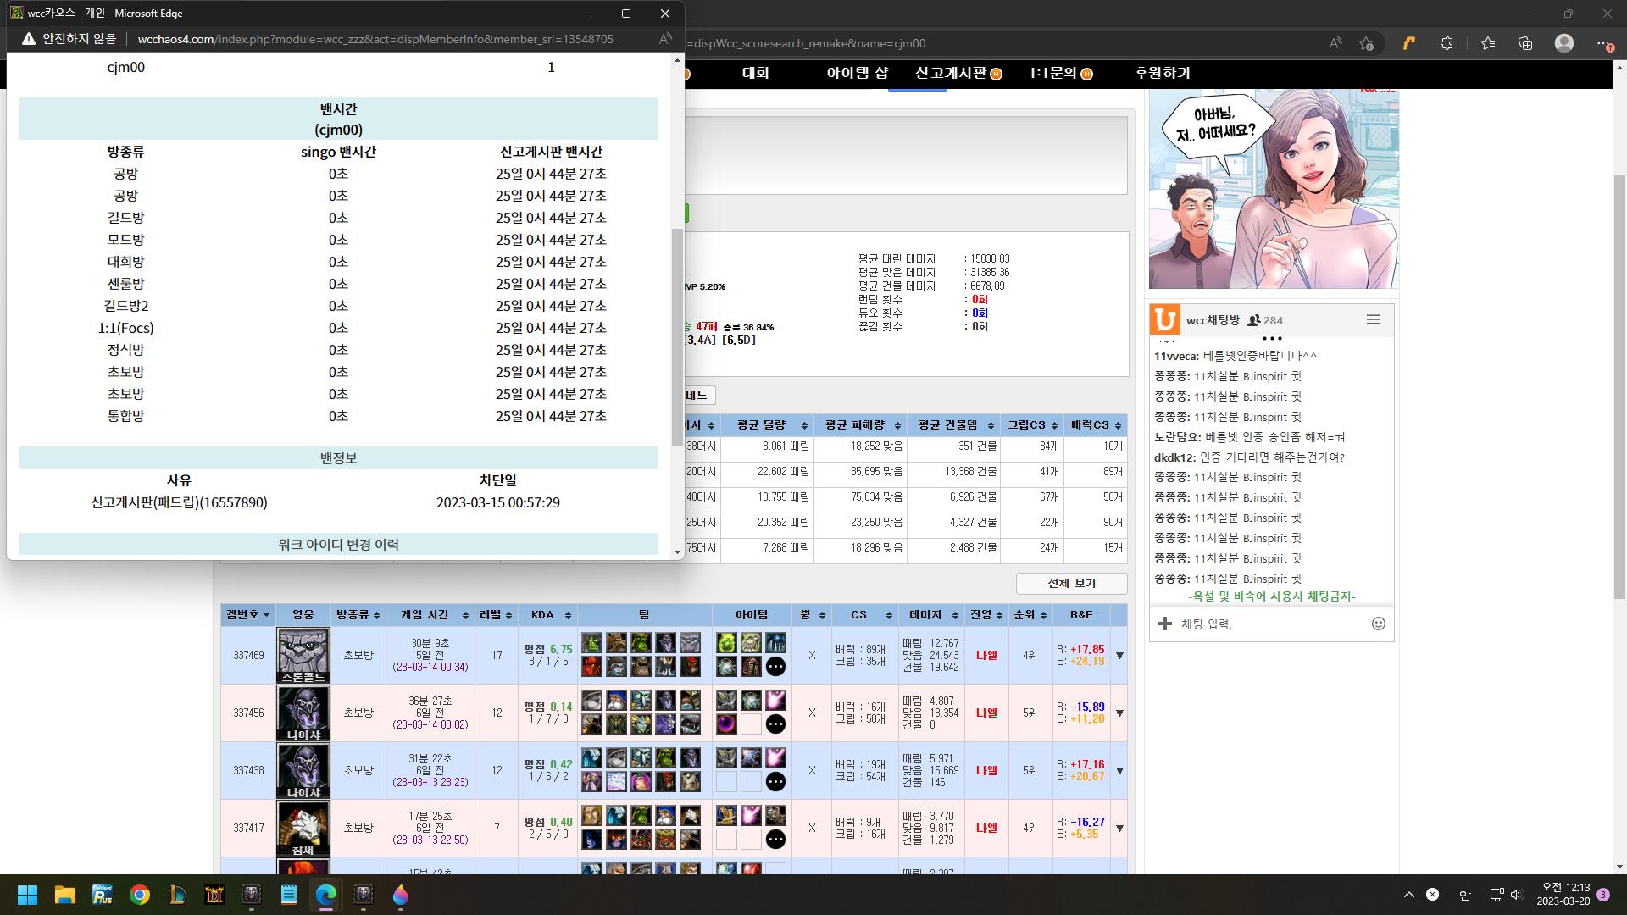Open more items menu for game 337469
Image resolution: width=1627 pixels, height=915 pixels.
[775, 667]
